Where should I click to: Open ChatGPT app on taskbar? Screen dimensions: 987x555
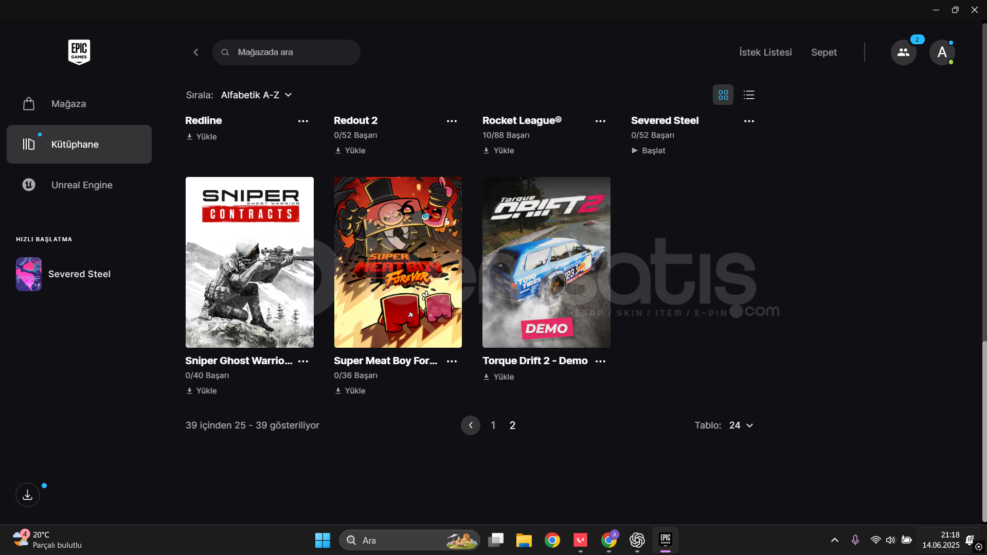(x=637, y=541)
